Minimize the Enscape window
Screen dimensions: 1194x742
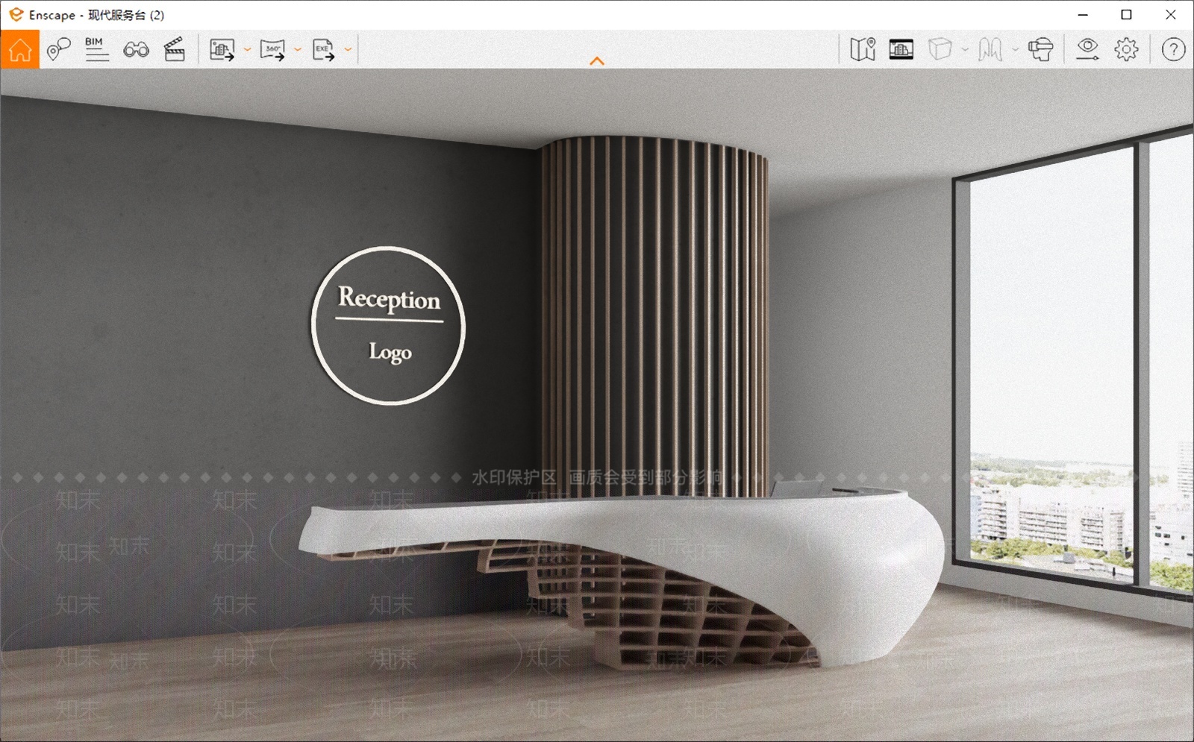coord(1083,14)
